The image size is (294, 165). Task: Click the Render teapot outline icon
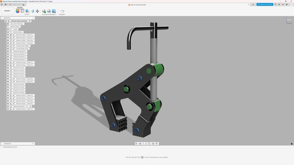(62, 11)
